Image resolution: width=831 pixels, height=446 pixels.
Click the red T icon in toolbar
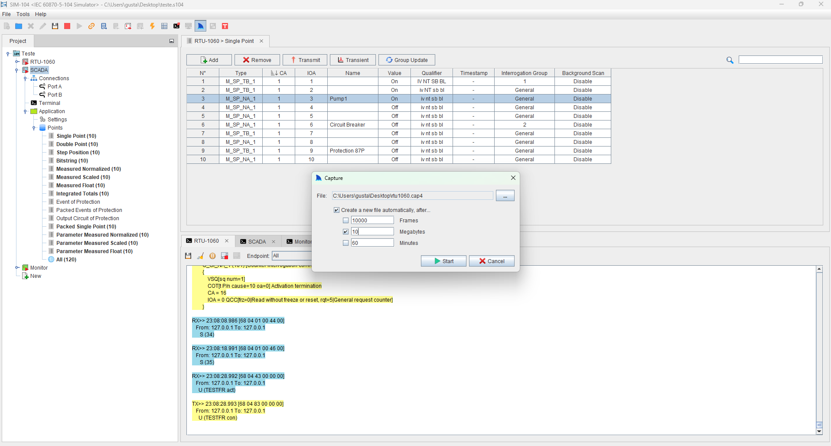pyautogui.click(x=225, y=26)
